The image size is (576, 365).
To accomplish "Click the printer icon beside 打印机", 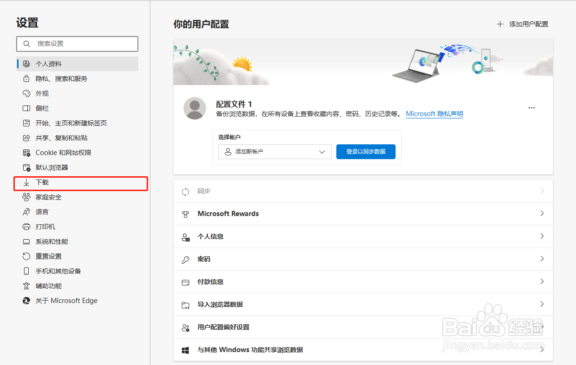I will pos(26,227).
